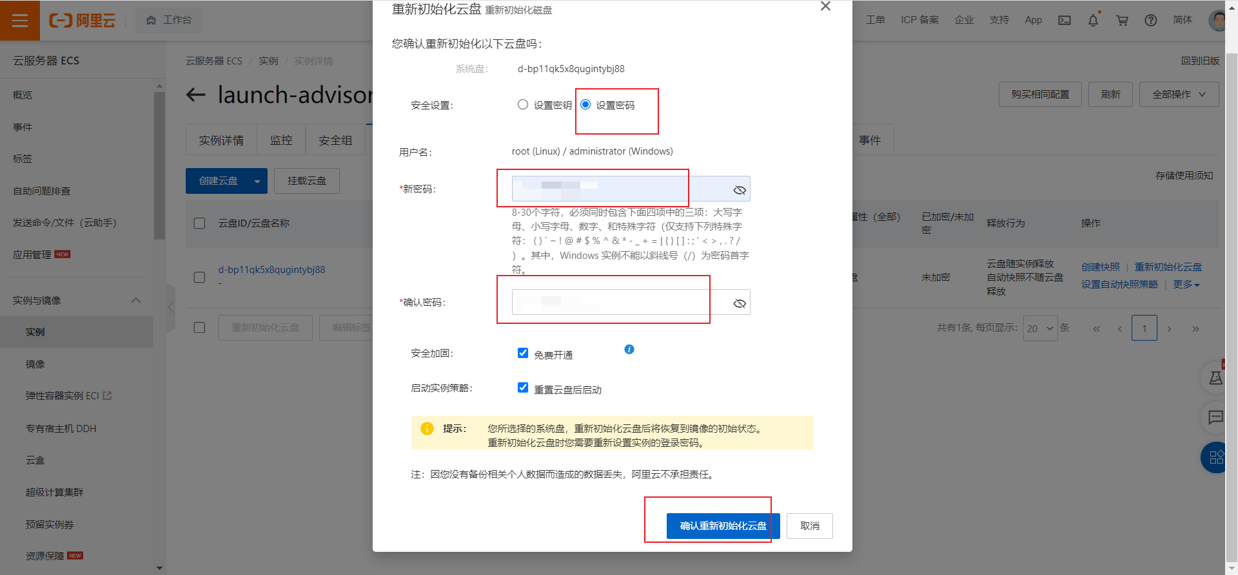This screenshot has height=575, width=1238.
Task: Switch to the 事件 tab
Action: [x=870, y=140]
